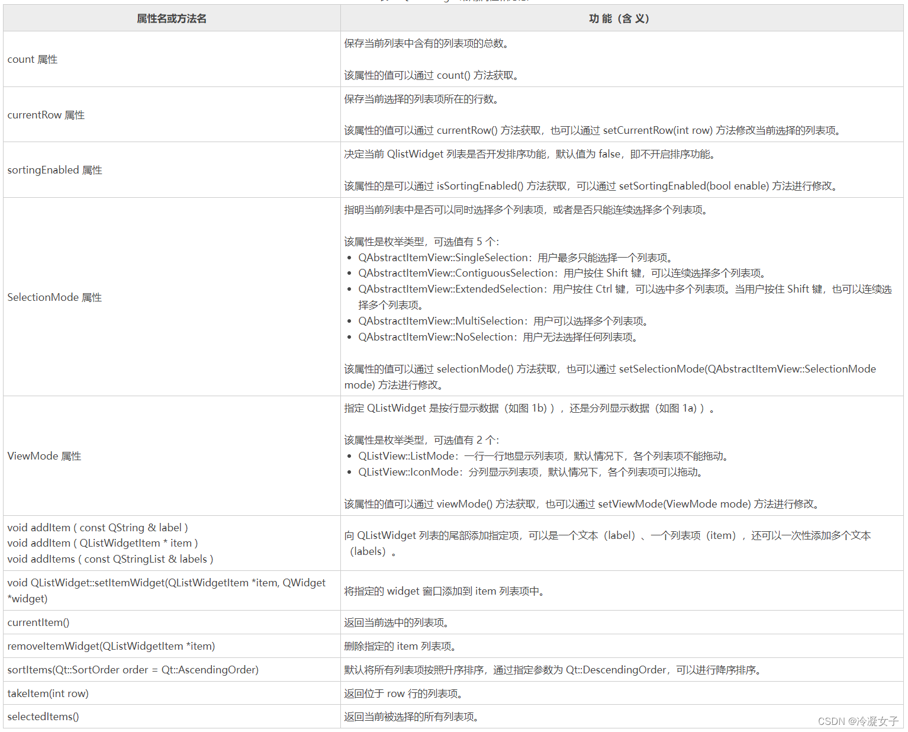This screenshot has height=732, width=908.
Task: Click text 删除指定的 item 列表项。
Action: (x=401, y=646)
